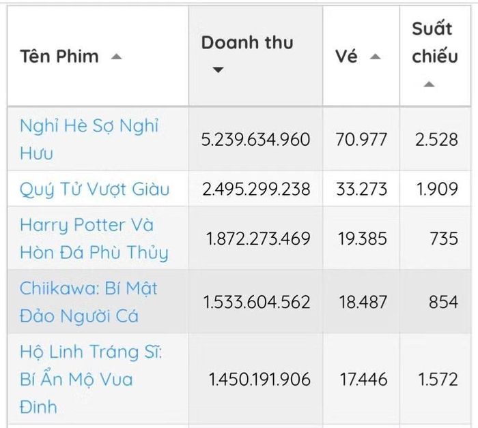This screenshot has height=428, width=478.
Task: Open Harry Potter Và Hòn Đá Phù Thủy link
Action: (x=94, y=239)
